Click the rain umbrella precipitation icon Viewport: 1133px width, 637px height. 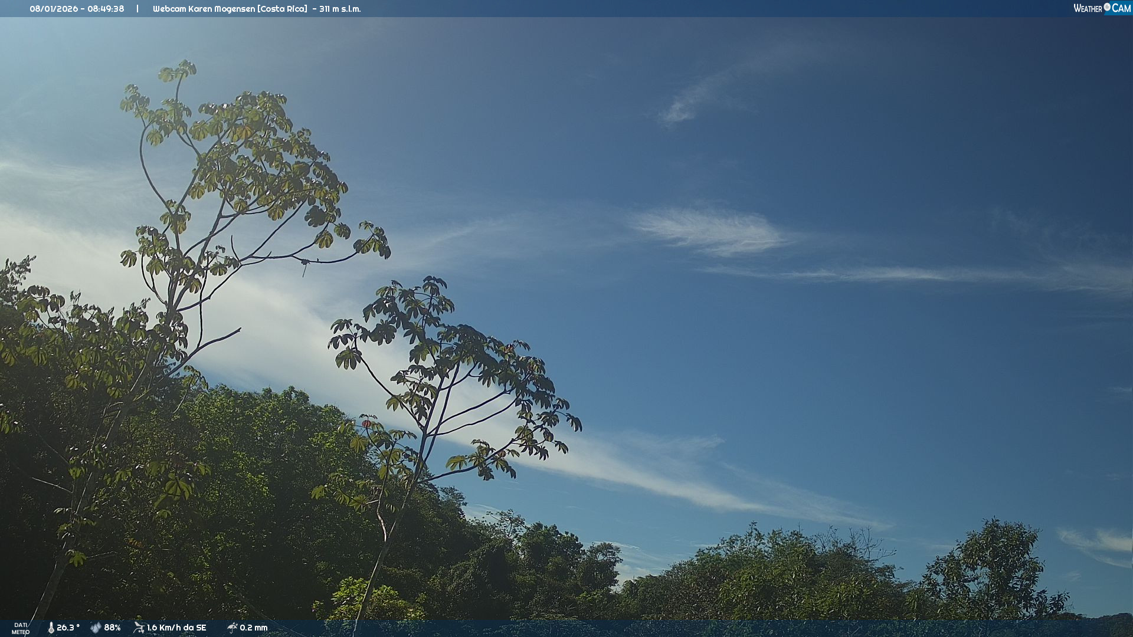232,628
